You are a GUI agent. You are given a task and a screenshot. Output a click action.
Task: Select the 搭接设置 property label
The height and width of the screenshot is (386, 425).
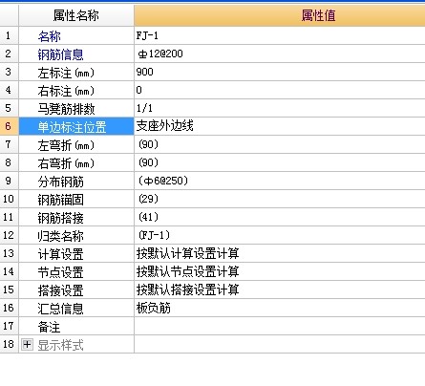tap(60, 290)
